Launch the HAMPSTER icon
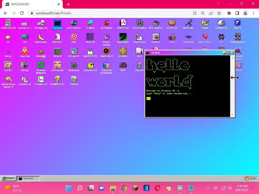The height and width of the screenshot is (194, 259). [90, 53]
